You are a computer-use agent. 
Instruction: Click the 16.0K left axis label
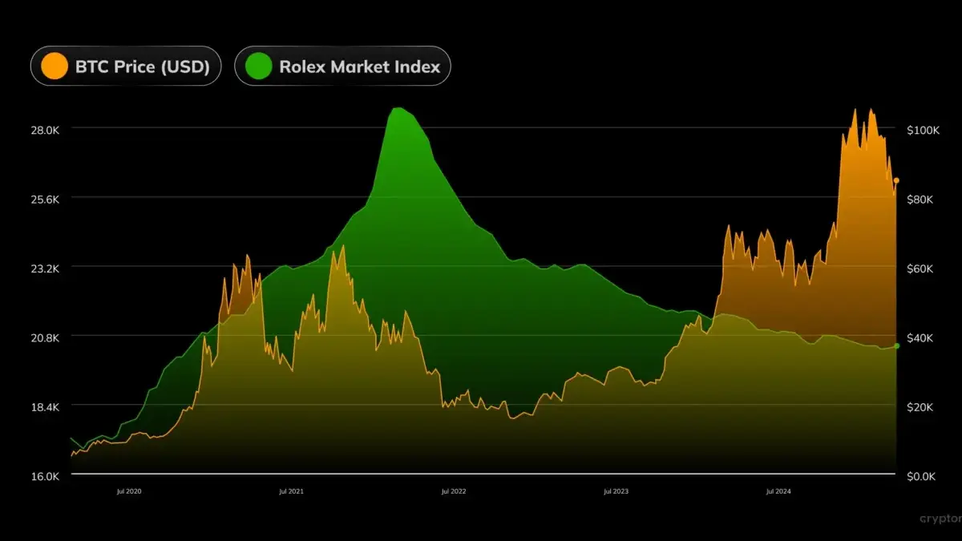(x=45, y=476)
